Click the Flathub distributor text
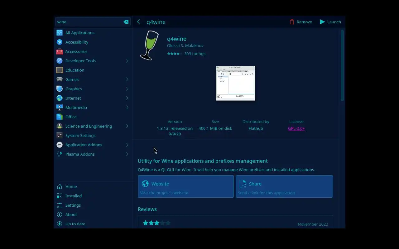 pos(256,128)
